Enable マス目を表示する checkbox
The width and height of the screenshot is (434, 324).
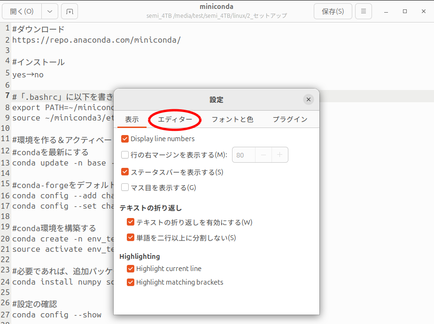tap(125, 187)
